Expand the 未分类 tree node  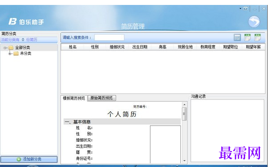point(10,53)
